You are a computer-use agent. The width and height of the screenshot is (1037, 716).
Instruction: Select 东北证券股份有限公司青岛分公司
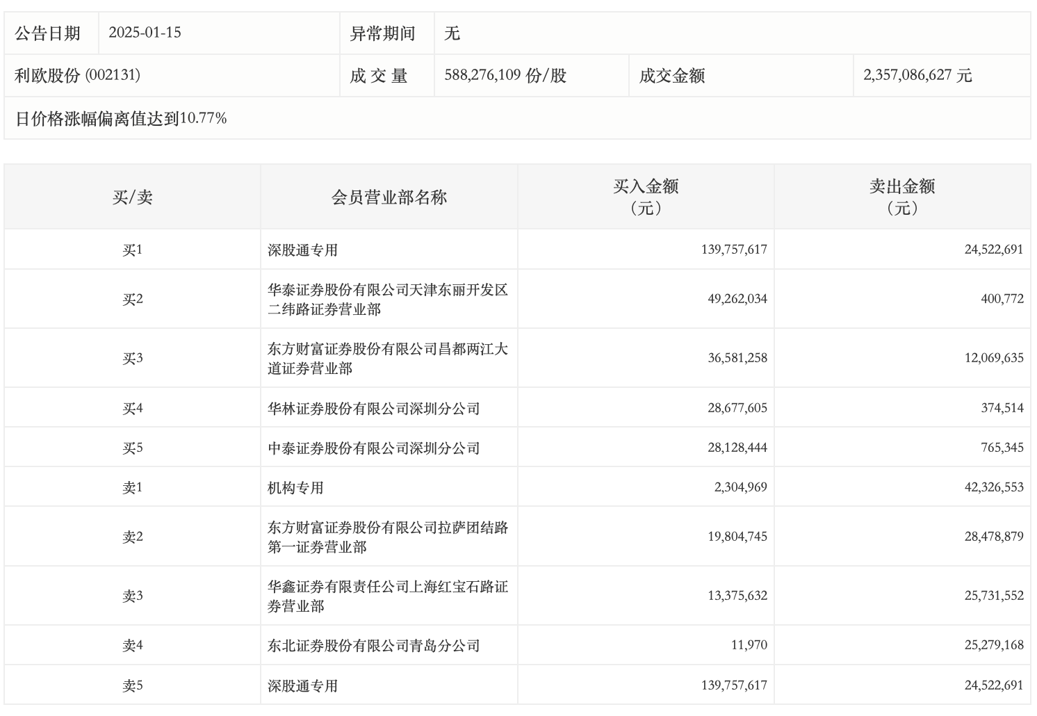click(x=373, y=646)
